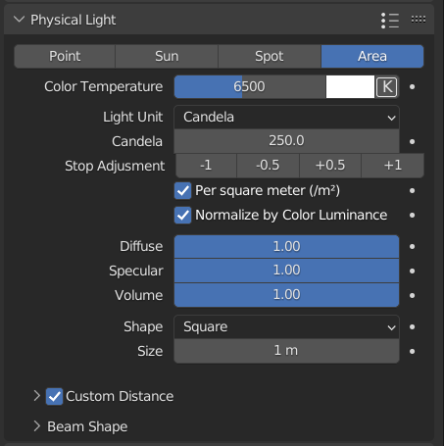This screenshot has width=444, height=446.
Task: Click animate dot beside Per square meter
Action: coord(412,190)
